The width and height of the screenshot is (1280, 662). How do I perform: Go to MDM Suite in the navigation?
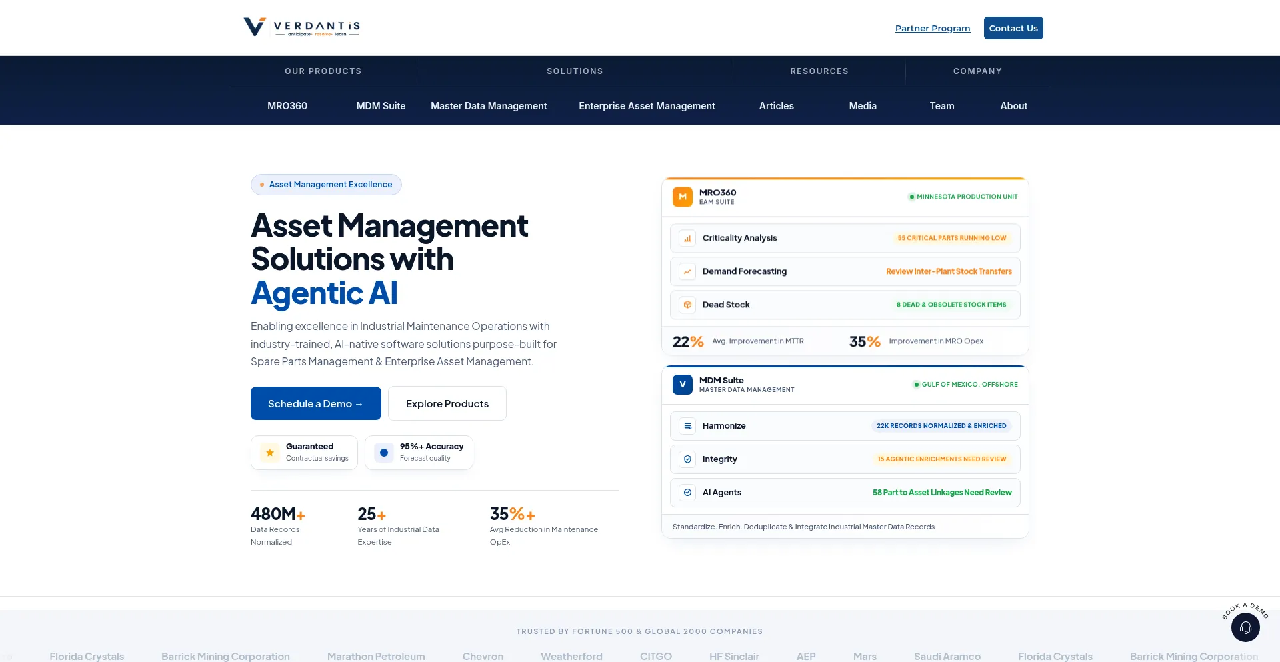click(x=381, y=106)
